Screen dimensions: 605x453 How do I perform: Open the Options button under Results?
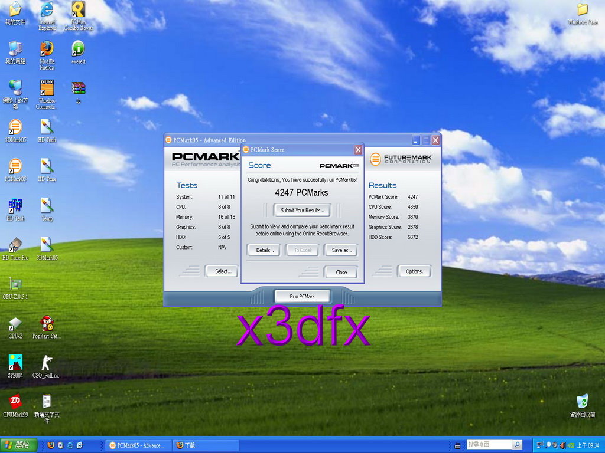[415, 271]
